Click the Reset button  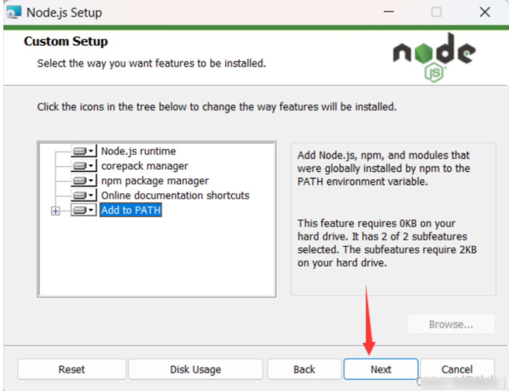(72, 369)
